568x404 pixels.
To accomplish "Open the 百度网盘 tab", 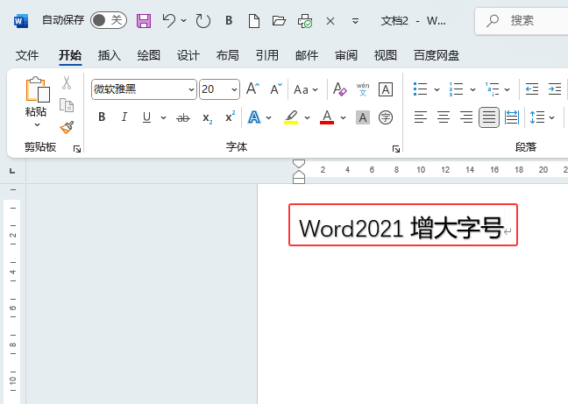I will click(x=437, y=55).
